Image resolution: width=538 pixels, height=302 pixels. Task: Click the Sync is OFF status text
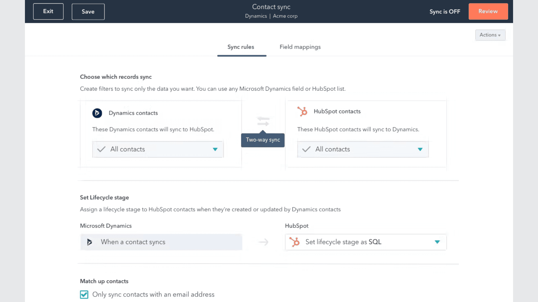coord(445,11)
